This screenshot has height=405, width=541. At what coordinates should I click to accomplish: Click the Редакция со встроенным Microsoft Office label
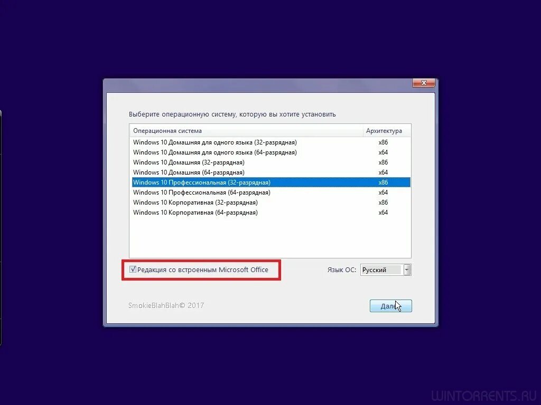202,269
